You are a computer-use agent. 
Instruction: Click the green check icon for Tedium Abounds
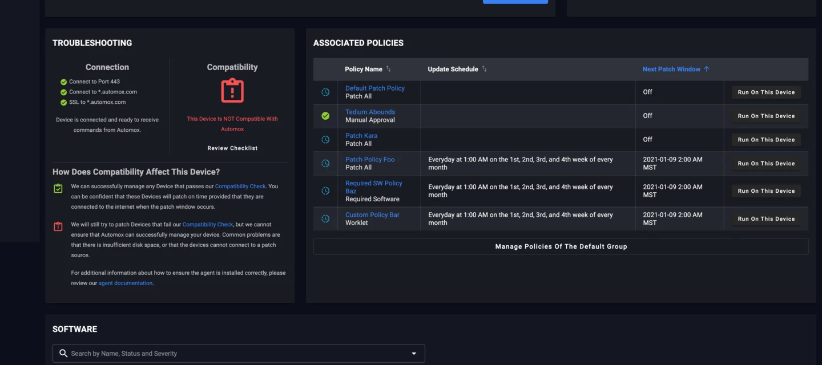click(325, 116)
